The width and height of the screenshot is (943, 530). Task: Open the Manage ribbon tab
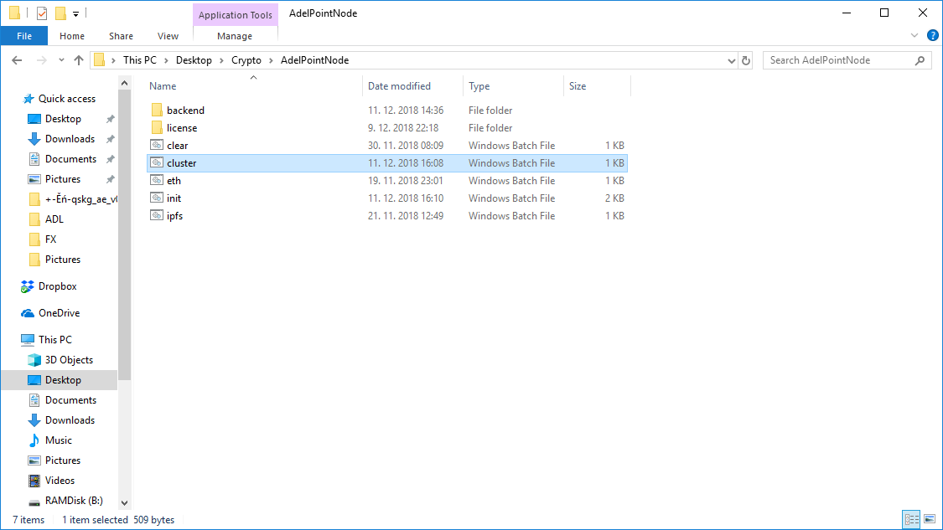(235, 36)
